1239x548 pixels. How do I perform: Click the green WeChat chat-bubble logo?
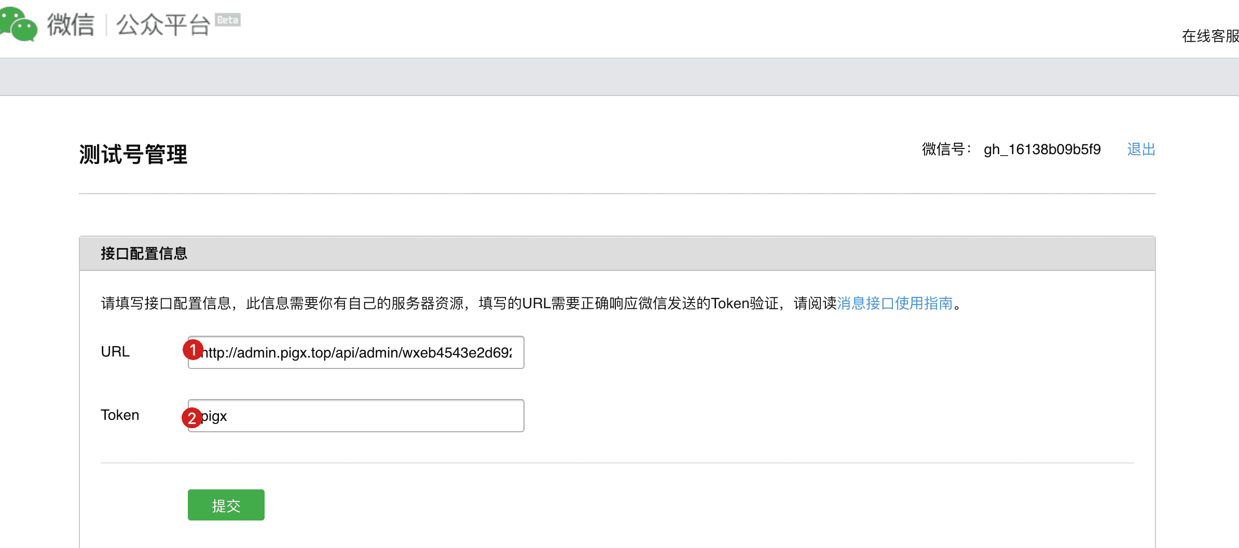click(19, 24)
